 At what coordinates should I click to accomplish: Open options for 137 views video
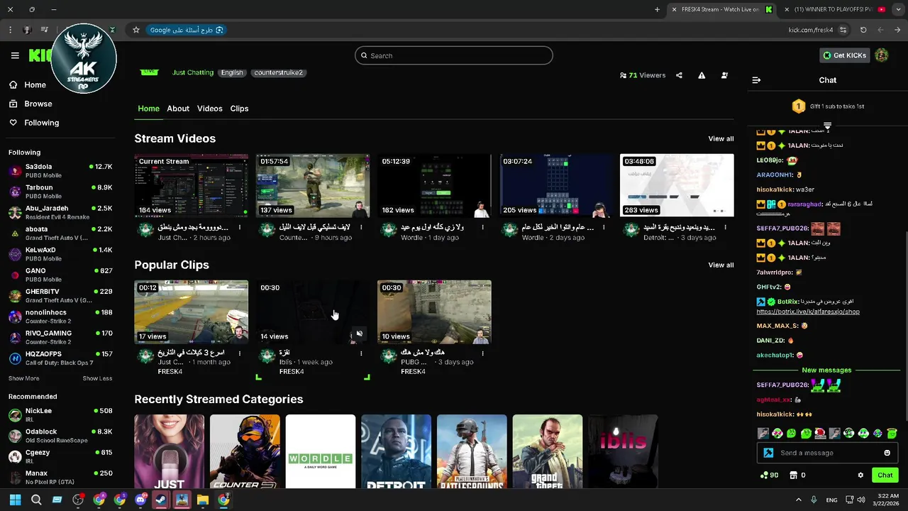click(361, 227)
